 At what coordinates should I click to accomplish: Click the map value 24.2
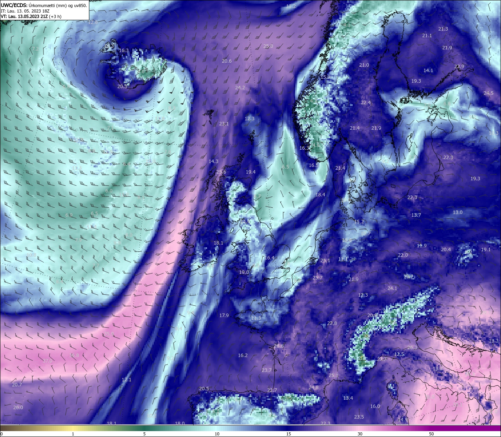click(x=240, y=88)
